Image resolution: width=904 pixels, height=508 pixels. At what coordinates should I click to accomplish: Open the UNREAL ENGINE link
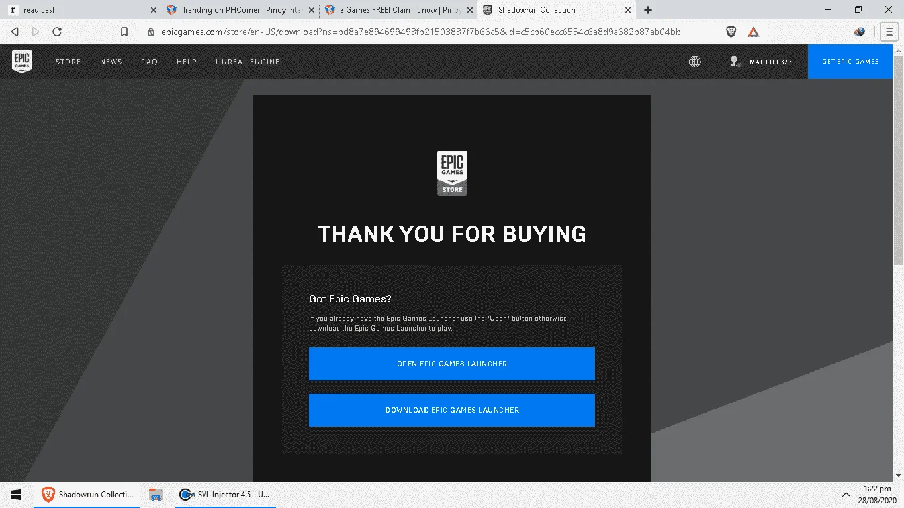tap(248, 62)
